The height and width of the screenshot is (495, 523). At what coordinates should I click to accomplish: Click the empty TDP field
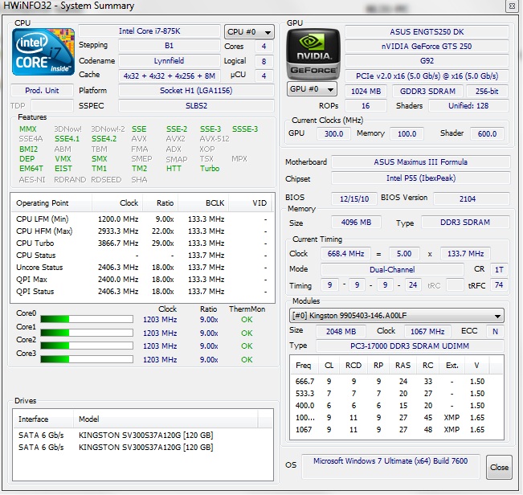point(52,106)
